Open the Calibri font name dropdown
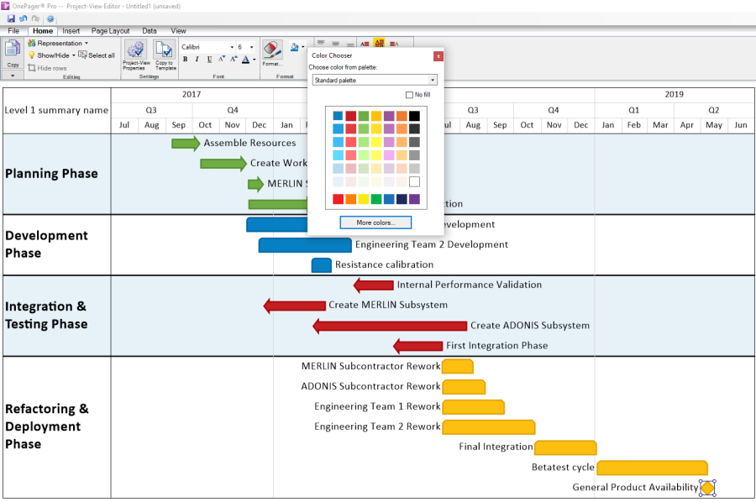Viewport: 756px width, 502px height. pyautogui.click(x=232, y=47)
